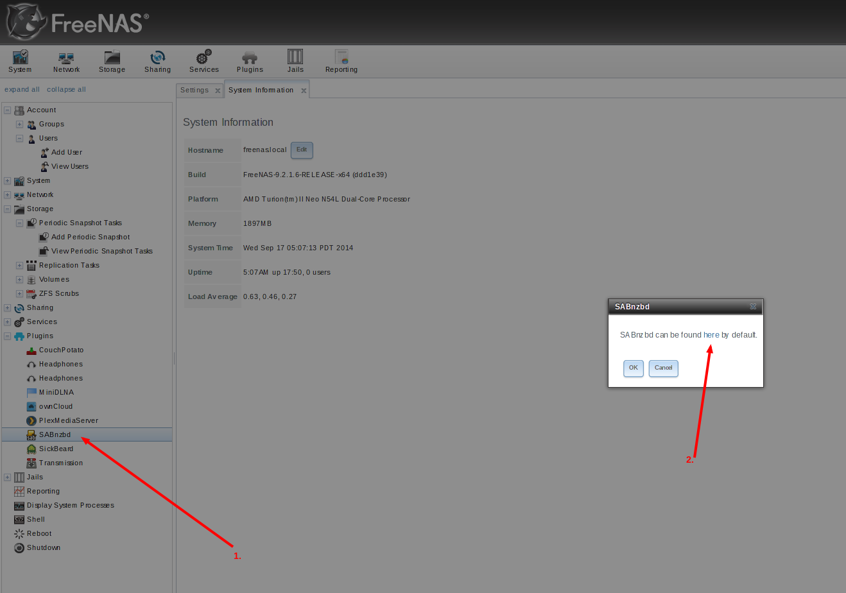Click the sidebar collapse splitter handle
This screenshot has height=593, width=846.
pyautogui.click(x=174, y=358)
